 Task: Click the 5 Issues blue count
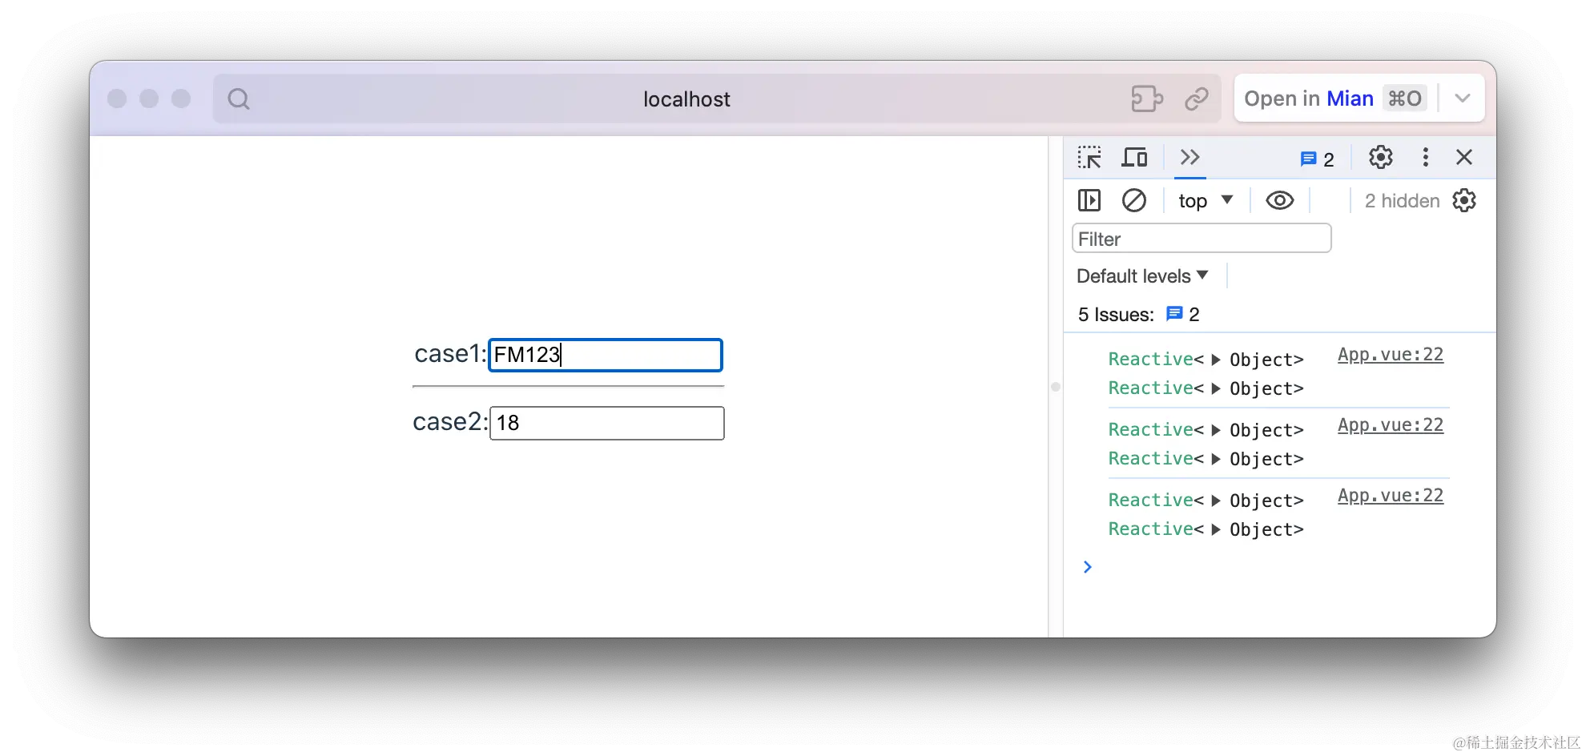click(x=1182, y=314)
